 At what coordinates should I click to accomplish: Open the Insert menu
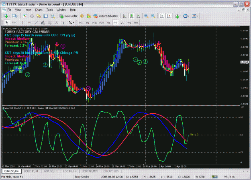pyautogui.click(x=28, y=10)
